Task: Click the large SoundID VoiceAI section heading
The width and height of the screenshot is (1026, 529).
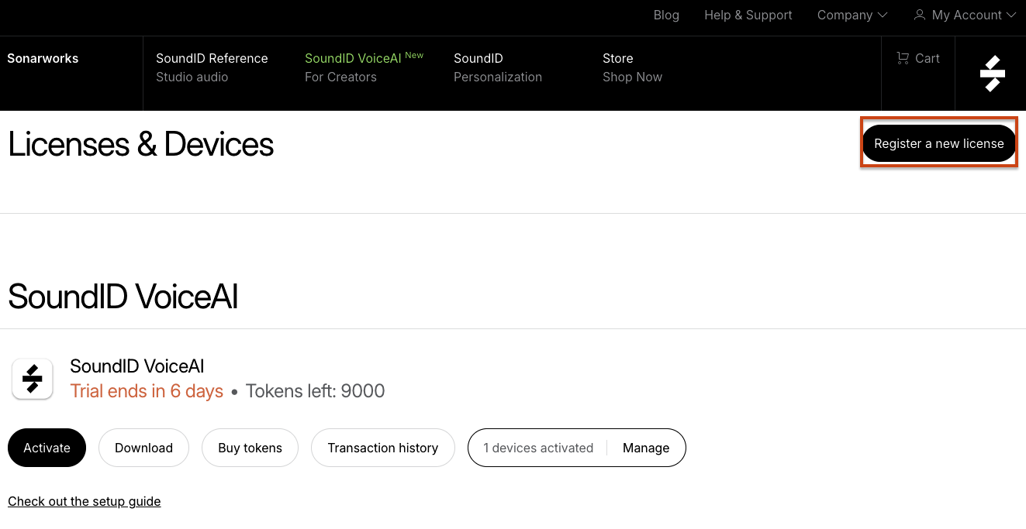Action: click(x=123, y=297)
